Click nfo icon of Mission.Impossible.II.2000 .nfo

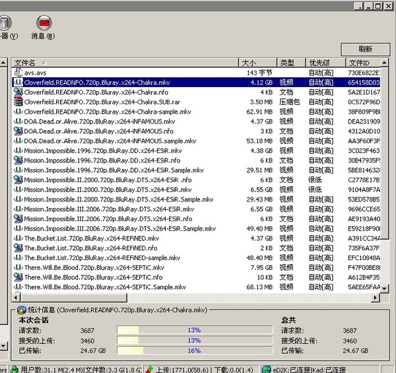18,180
